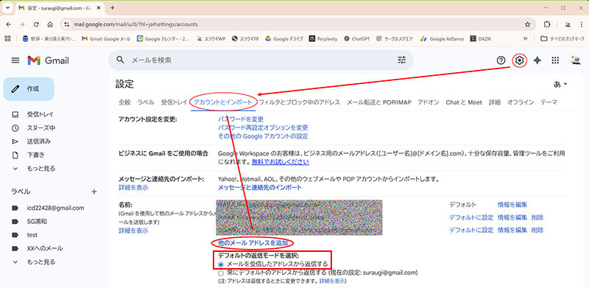This screenshot has width=589, height=288.
Task: Go to browser home page
Action: point(50,24)
